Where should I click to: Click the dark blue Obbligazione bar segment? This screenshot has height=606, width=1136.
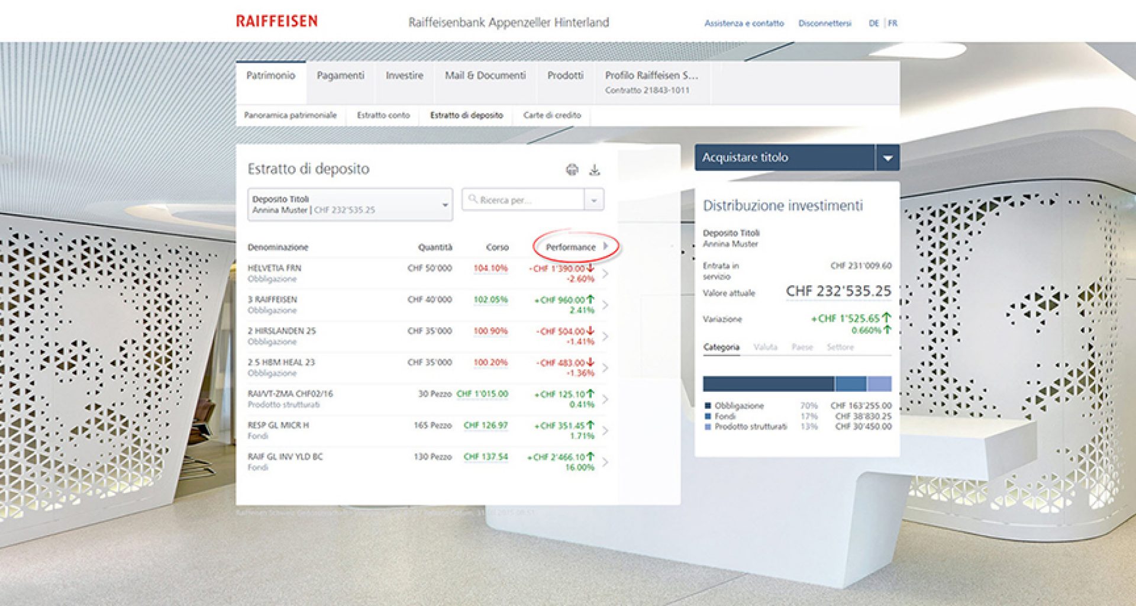click(768, 383)
